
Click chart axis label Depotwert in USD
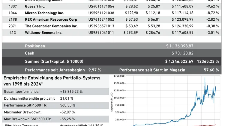(112, 102)
